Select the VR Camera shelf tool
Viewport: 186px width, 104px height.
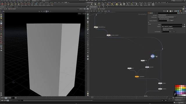(x=145, y=5)
